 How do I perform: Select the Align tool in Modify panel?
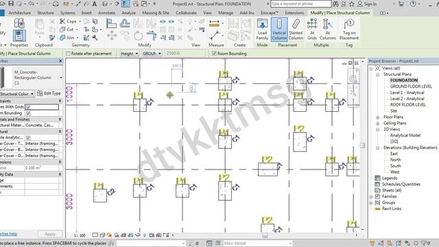[111, 23]
